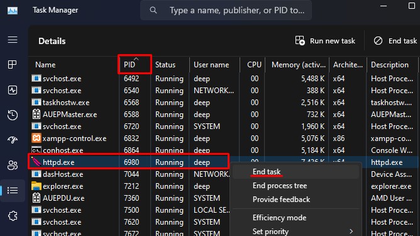Image resolution: width=420 pixels, height=236 pixels.
Task: Click the taskhostw.exe process icon
Action: pyautogui.click(x=36, y=102)
